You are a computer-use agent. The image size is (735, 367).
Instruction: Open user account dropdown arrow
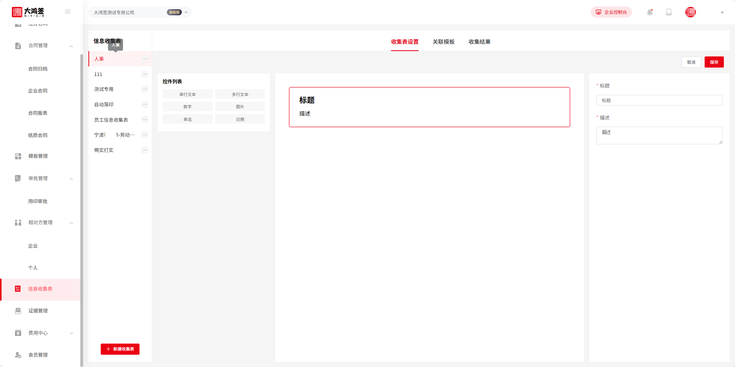(722, 13)
